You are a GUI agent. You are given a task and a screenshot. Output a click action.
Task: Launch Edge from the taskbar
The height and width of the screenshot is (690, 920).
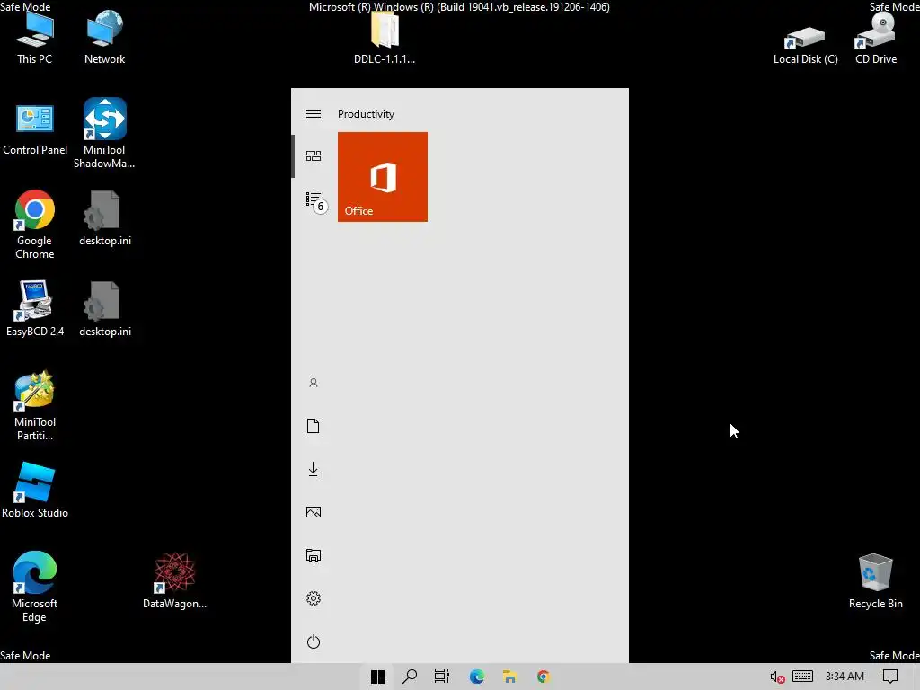click(x=476, y=677)
